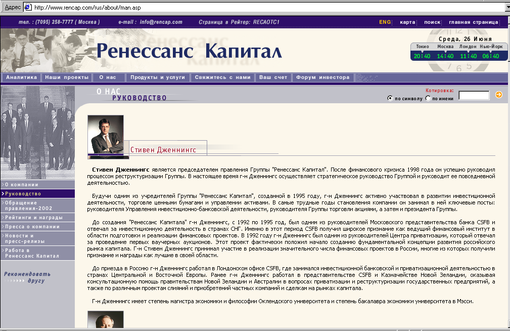Open the "Продукты и услуги" menu

[x=158, y=77]
